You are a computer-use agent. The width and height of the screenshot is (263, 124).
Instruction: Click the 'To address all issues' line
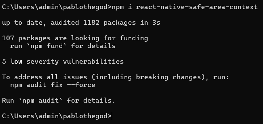point(115,77)
